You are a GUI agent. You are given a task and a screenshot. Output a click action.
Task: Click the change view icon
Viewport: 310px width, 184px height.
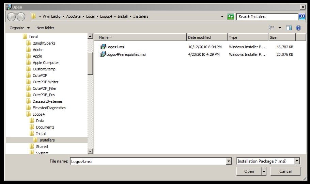pyautogui.click(x=272, y=28)
